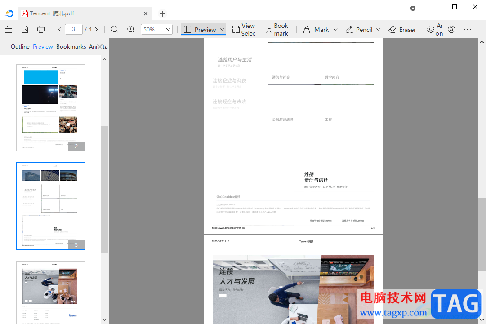This screenshot has height=324, width=486.
Task: Switch to the Bookmarks tab
Action: (71, 46)
